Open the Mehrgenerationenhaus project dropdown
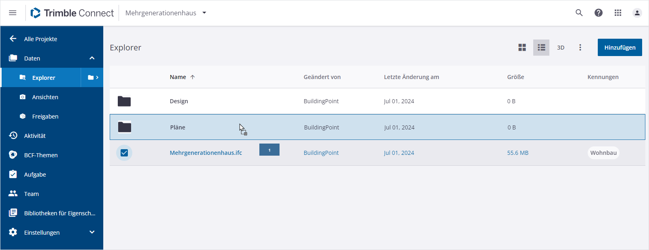649x250 pixels. [166, 13]
